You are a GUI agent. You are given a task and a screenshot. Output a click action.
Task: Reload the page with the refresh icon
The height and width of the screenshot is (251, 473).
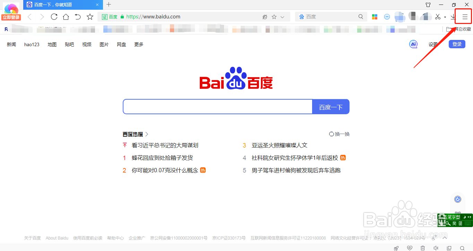pyautogui.click(x=54, y=17)
